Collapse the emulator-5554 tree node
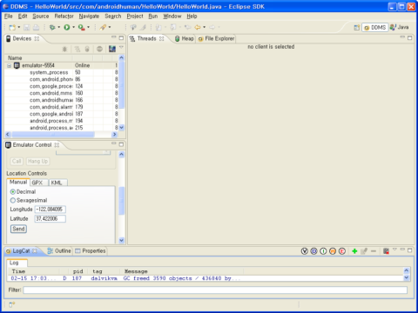418x313 pixels. click(x=9, y=66)
